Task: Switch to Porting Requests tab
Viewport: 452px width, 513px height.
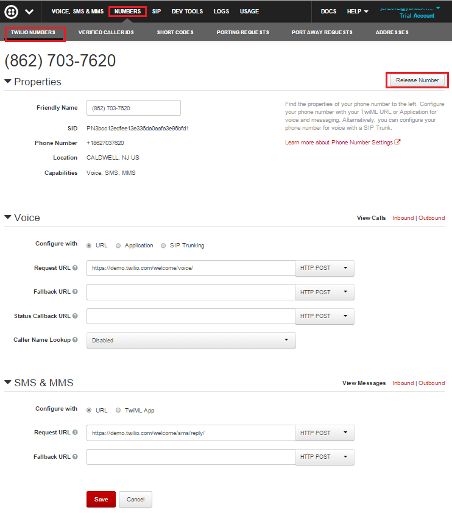Action: pos(242,32)
